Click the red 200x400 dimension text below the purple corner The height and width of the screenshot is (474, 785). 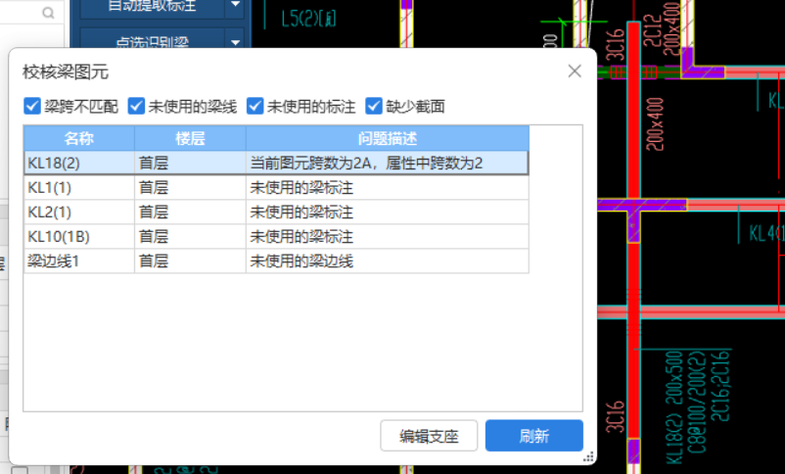pyautogui.click(x=655, y=124)
